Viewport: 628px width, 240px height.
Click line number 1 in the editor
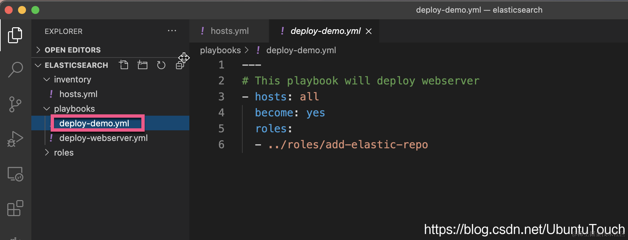click(221, 65)
